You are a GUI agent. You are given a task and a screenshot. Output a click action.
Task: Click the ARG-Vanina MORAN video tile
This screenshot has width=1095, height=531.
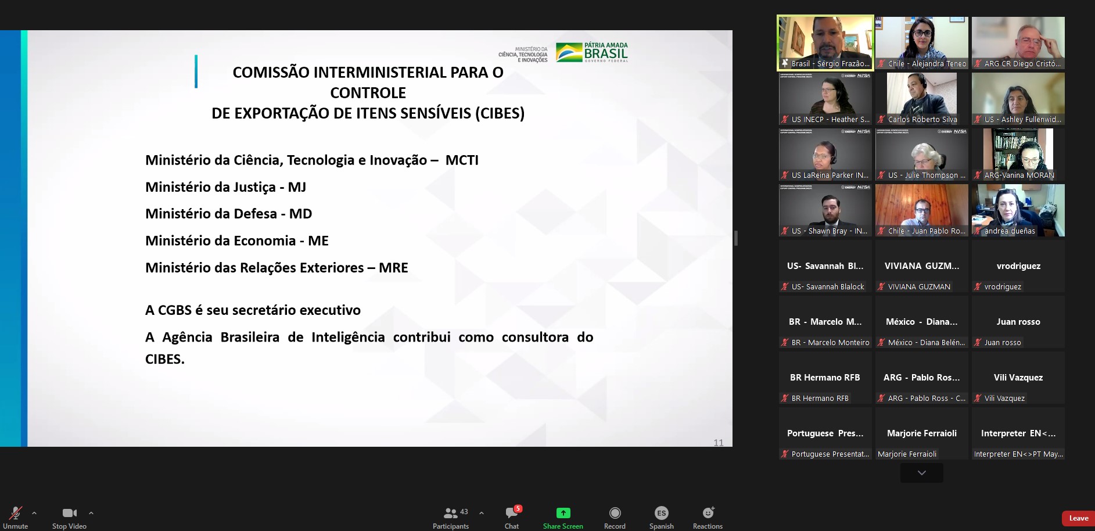tap(1018, 154)
